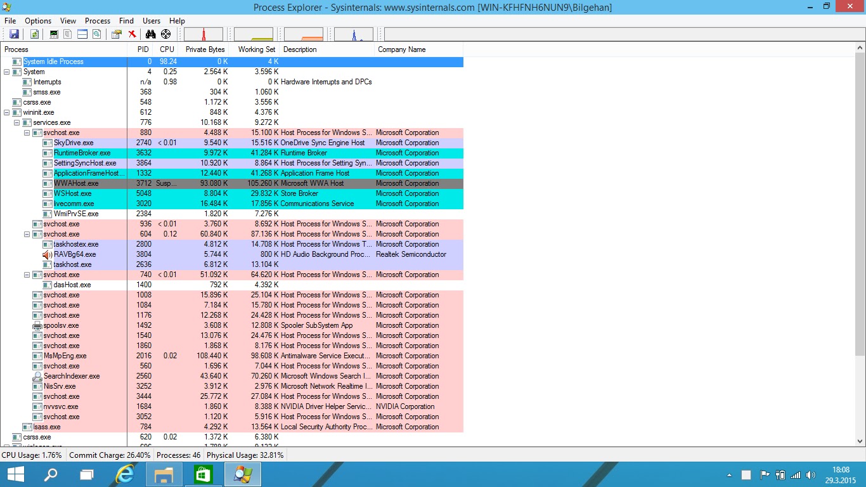Click the binoculars Find Handle or DLL icon
The width and height of the screenshot is (866, 487).
[150, 34]
